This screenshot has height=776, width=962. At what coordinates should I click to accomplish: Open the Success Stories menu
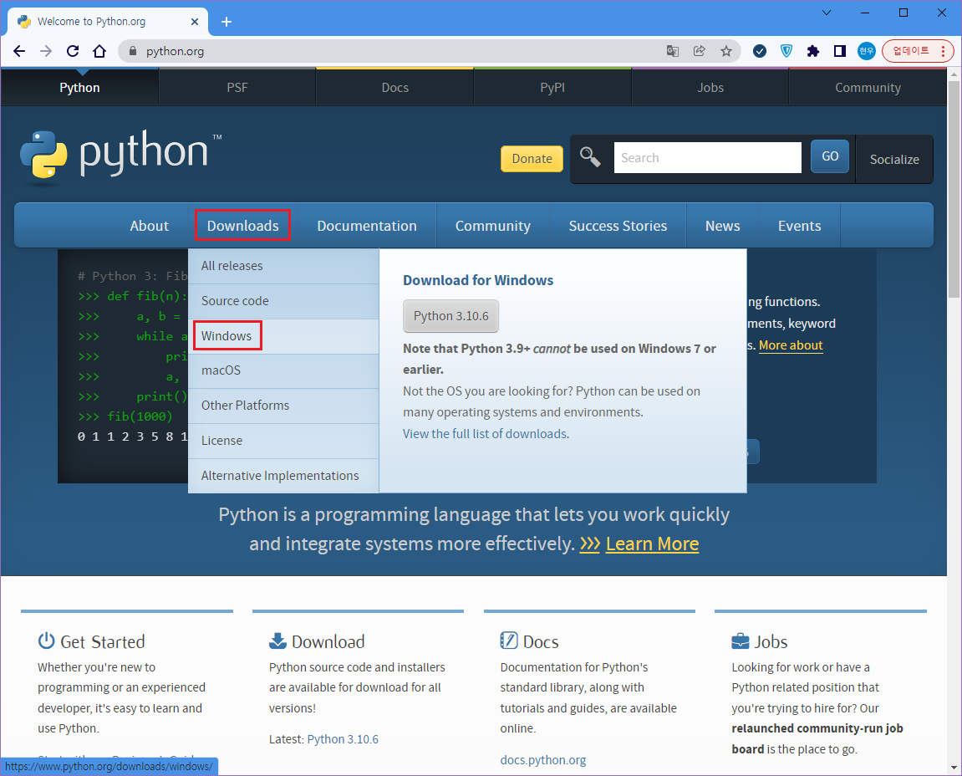click(618, 225)
